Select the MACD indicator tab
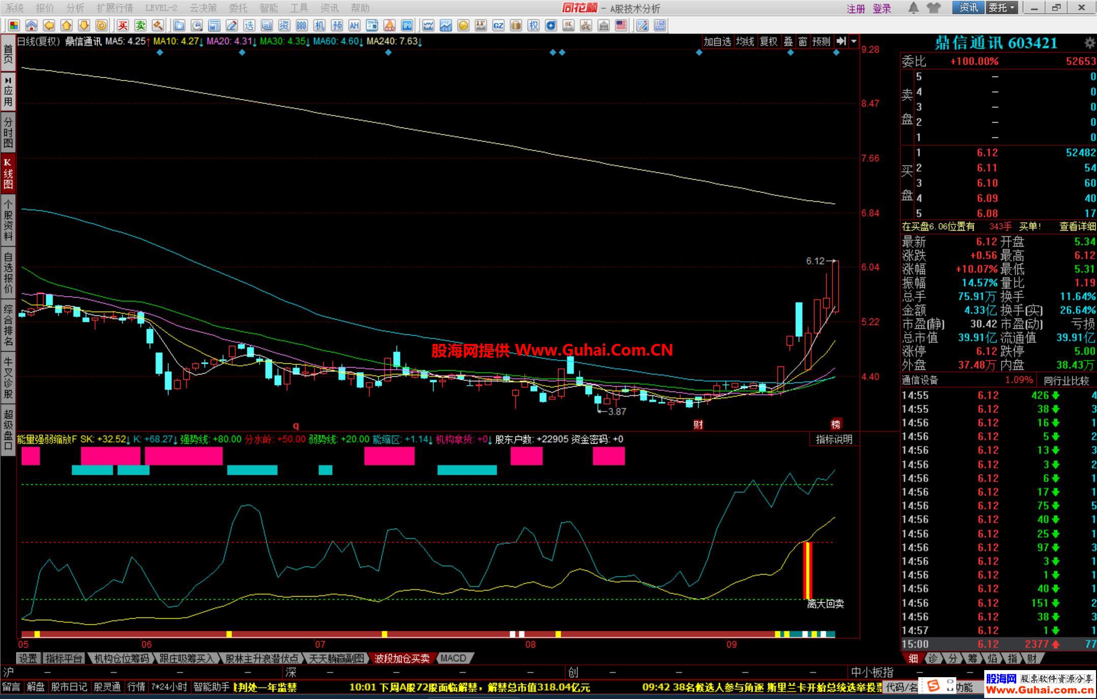1097x699 pixels. click(453, 658)
